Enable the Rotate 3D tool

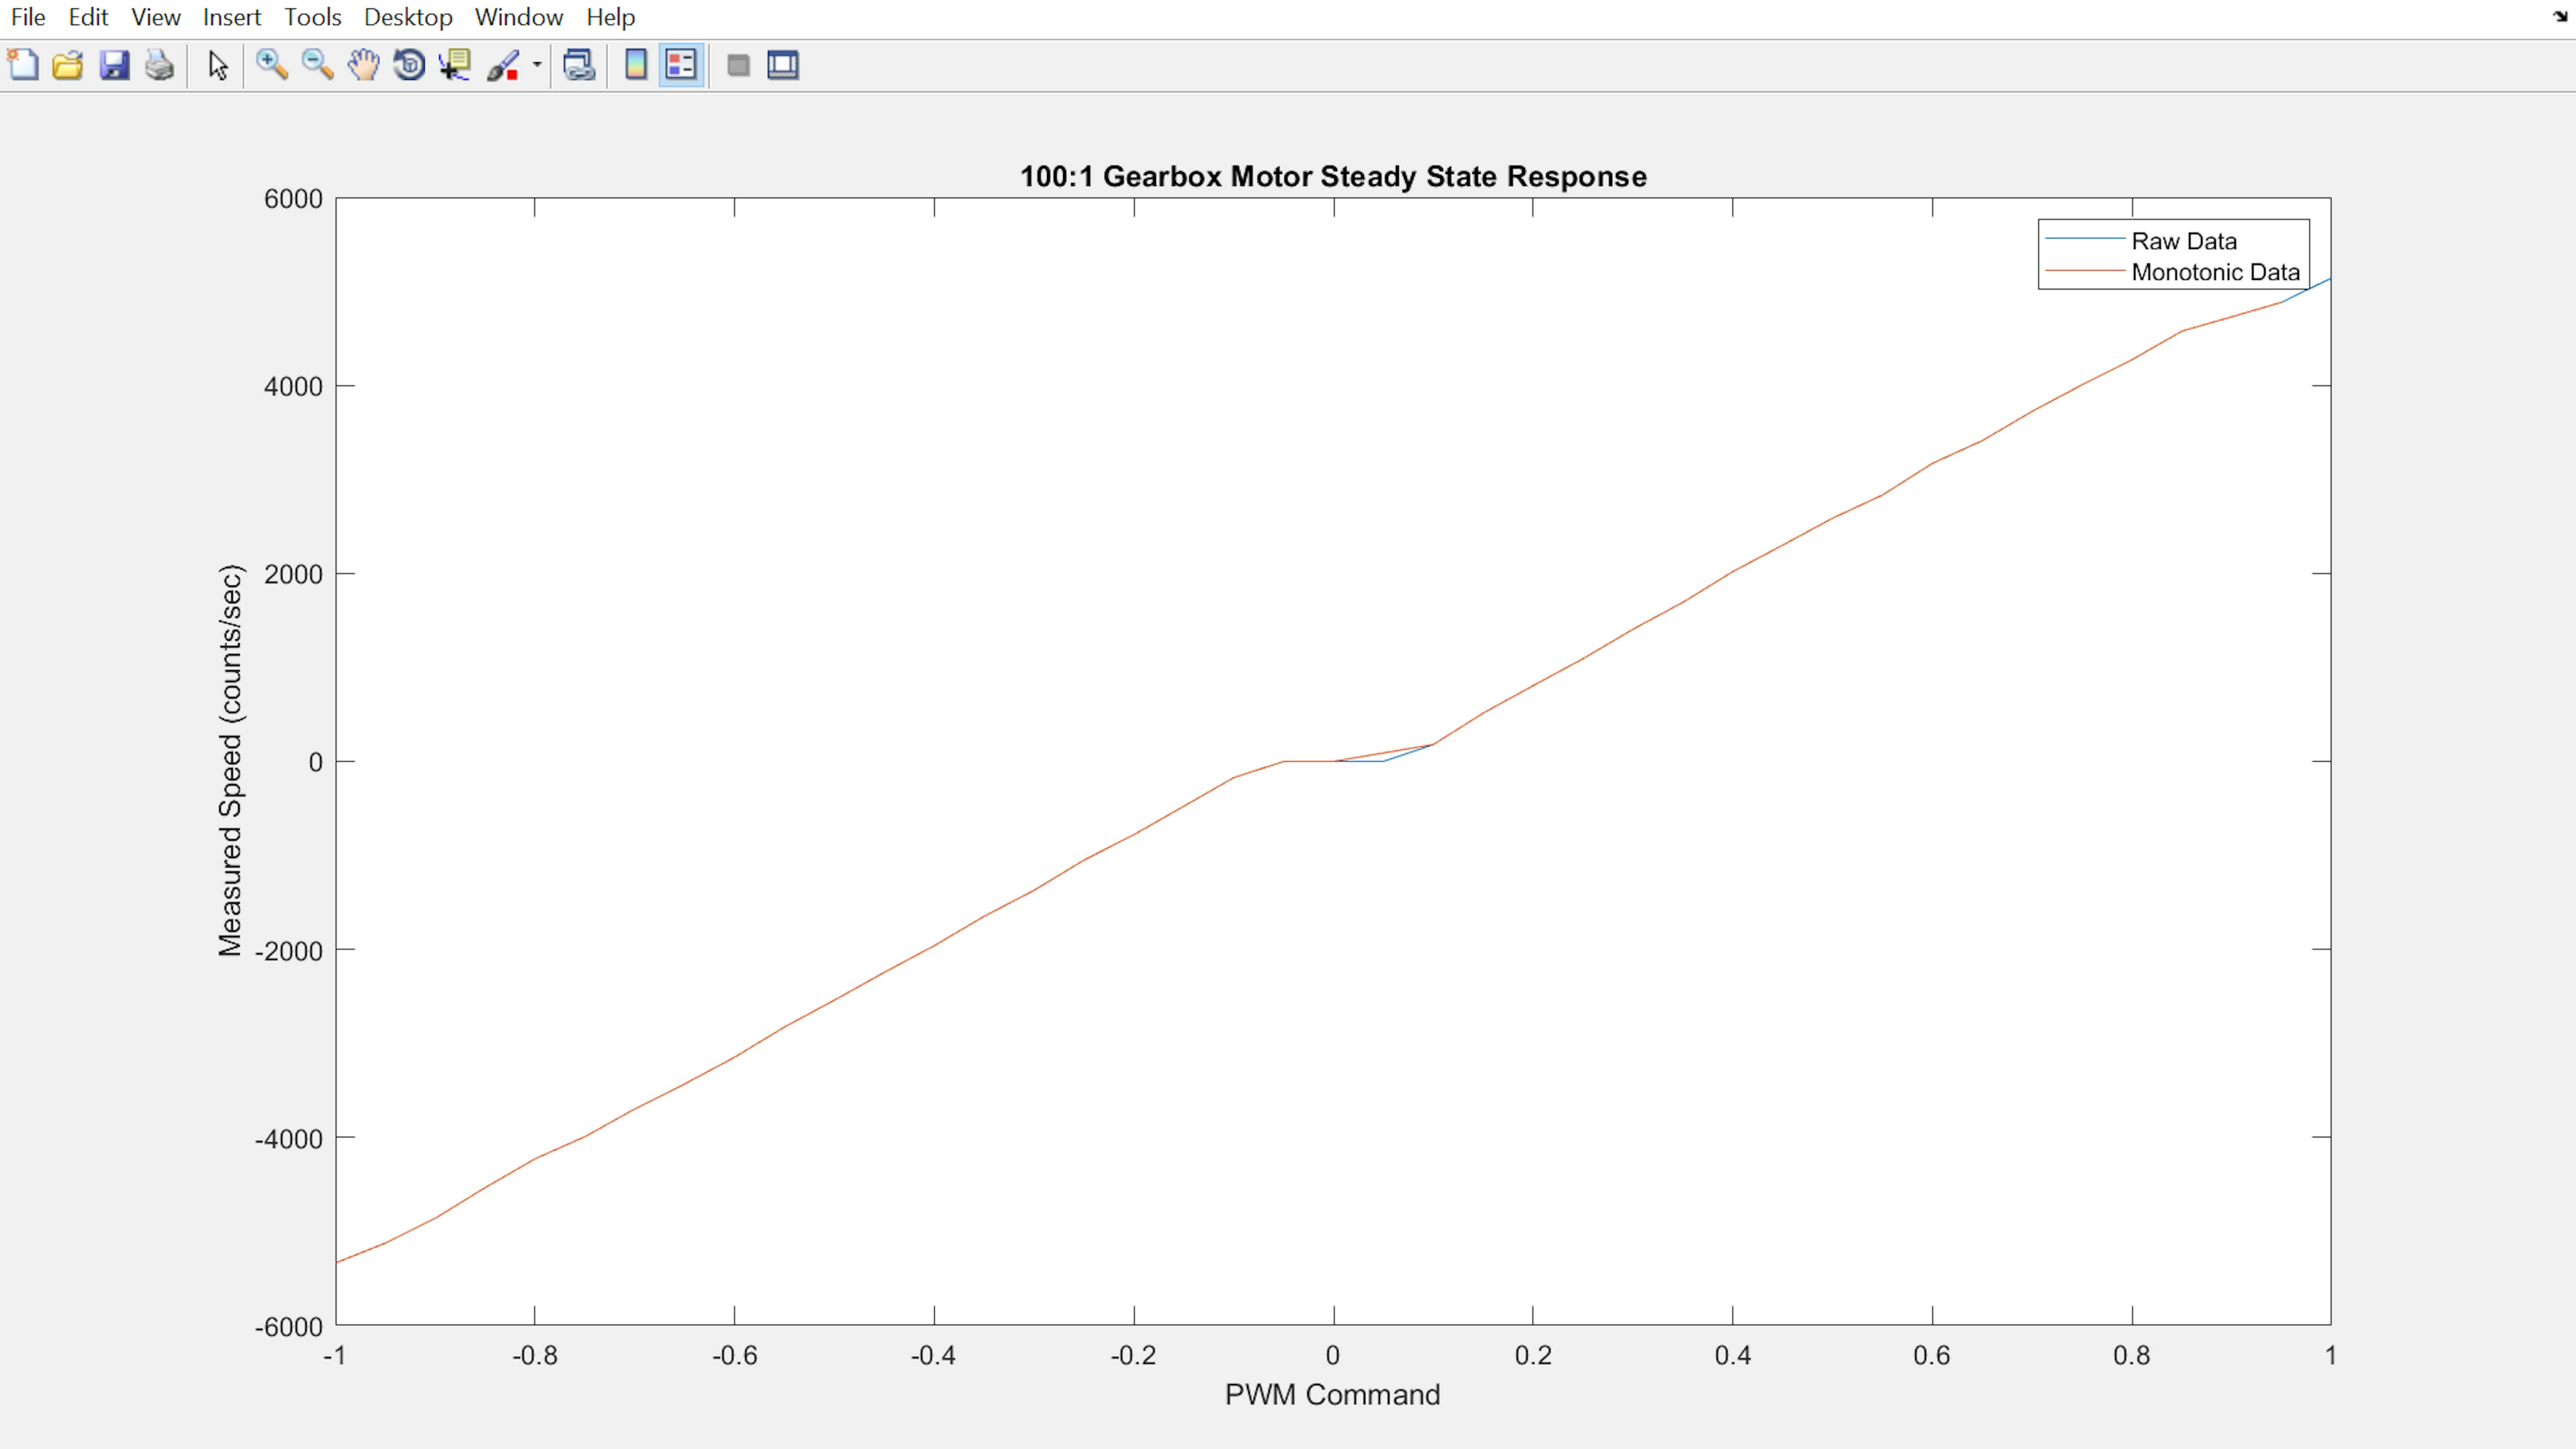point(409,65)
